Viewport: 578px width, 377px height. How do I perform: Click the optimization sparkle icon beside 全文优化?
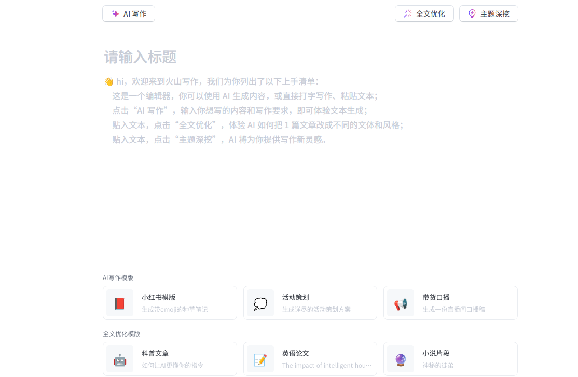(x=408, y=13)
